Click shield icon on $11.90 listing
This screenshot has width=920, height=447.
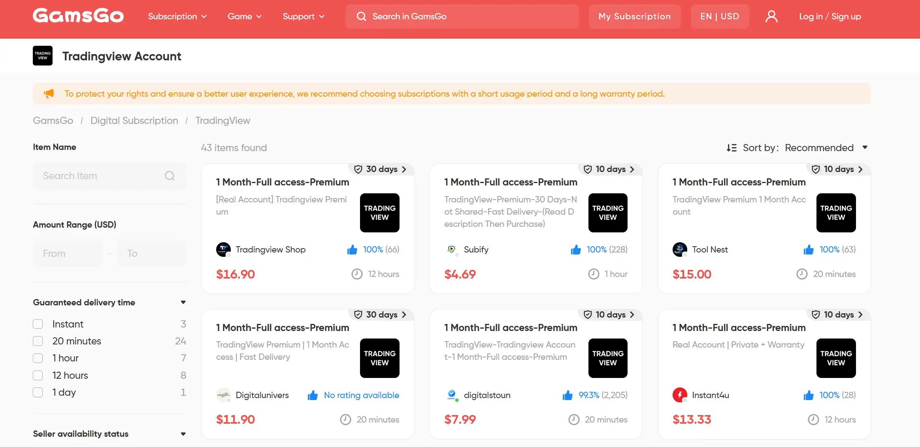[358, 314]
